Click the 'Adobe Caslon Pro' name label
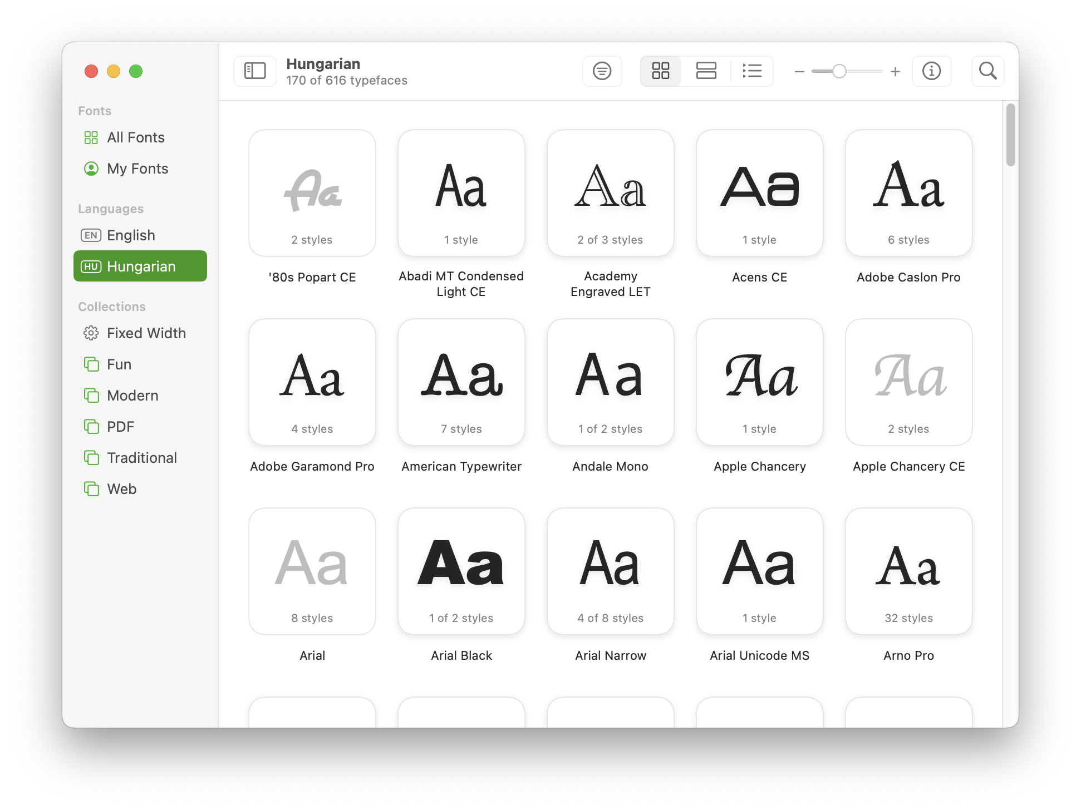The height and width of the screenshot is (810, 1081). point(909,277)
